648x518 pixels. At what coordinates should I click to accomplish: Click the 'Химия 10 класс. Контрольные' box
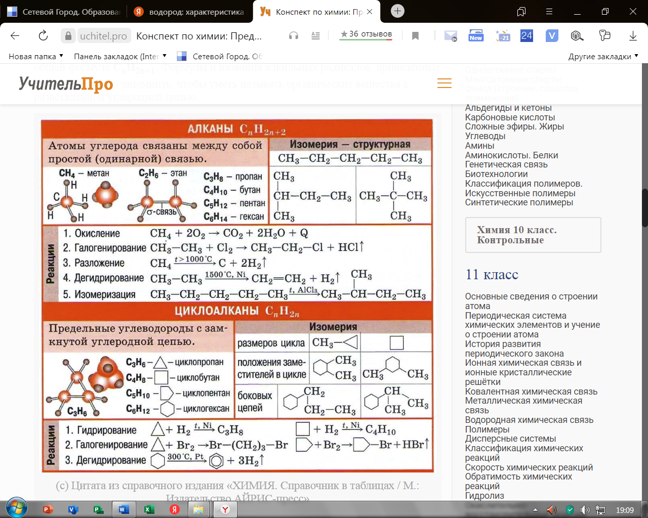click(x=533, y=235)
